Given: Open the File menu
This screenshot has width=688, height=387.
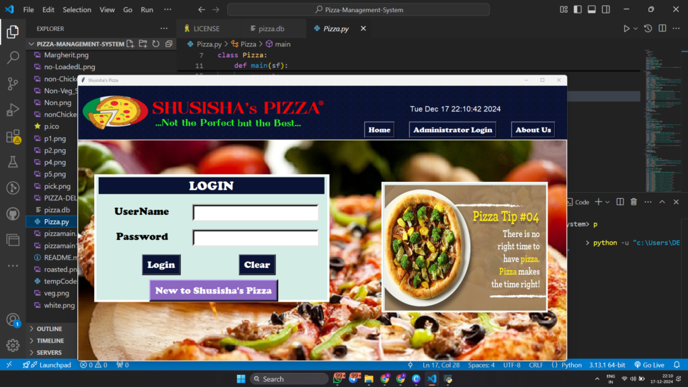Looking at the screenshot, I should [28, 9].
